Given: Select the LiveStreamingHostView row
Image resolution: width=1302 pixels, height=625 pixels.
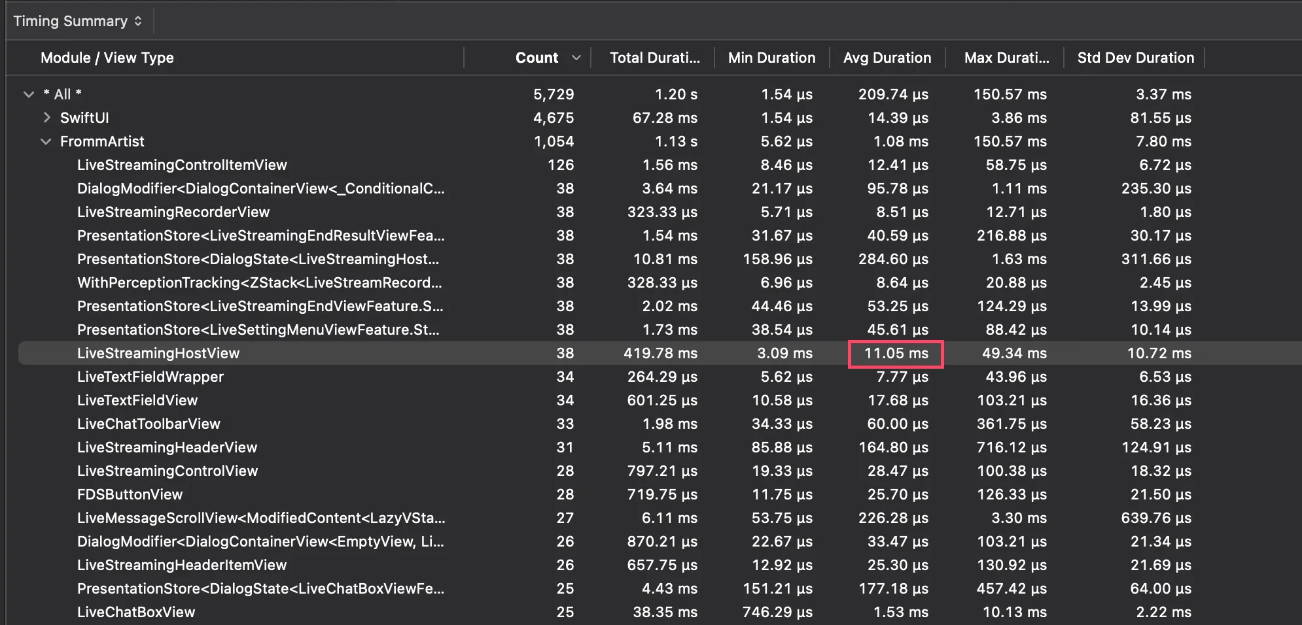Looking at the screenshot, I should (x=660, y=353).
